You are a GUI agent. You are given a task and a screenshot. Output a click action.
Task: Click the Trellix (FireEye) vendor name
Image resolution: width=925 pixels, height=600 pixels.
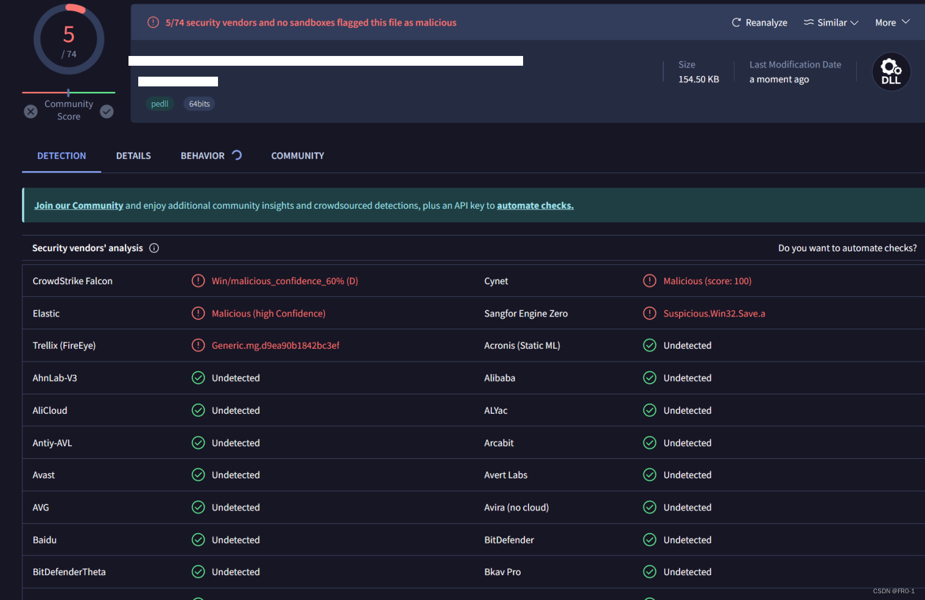tap(64, 346)
